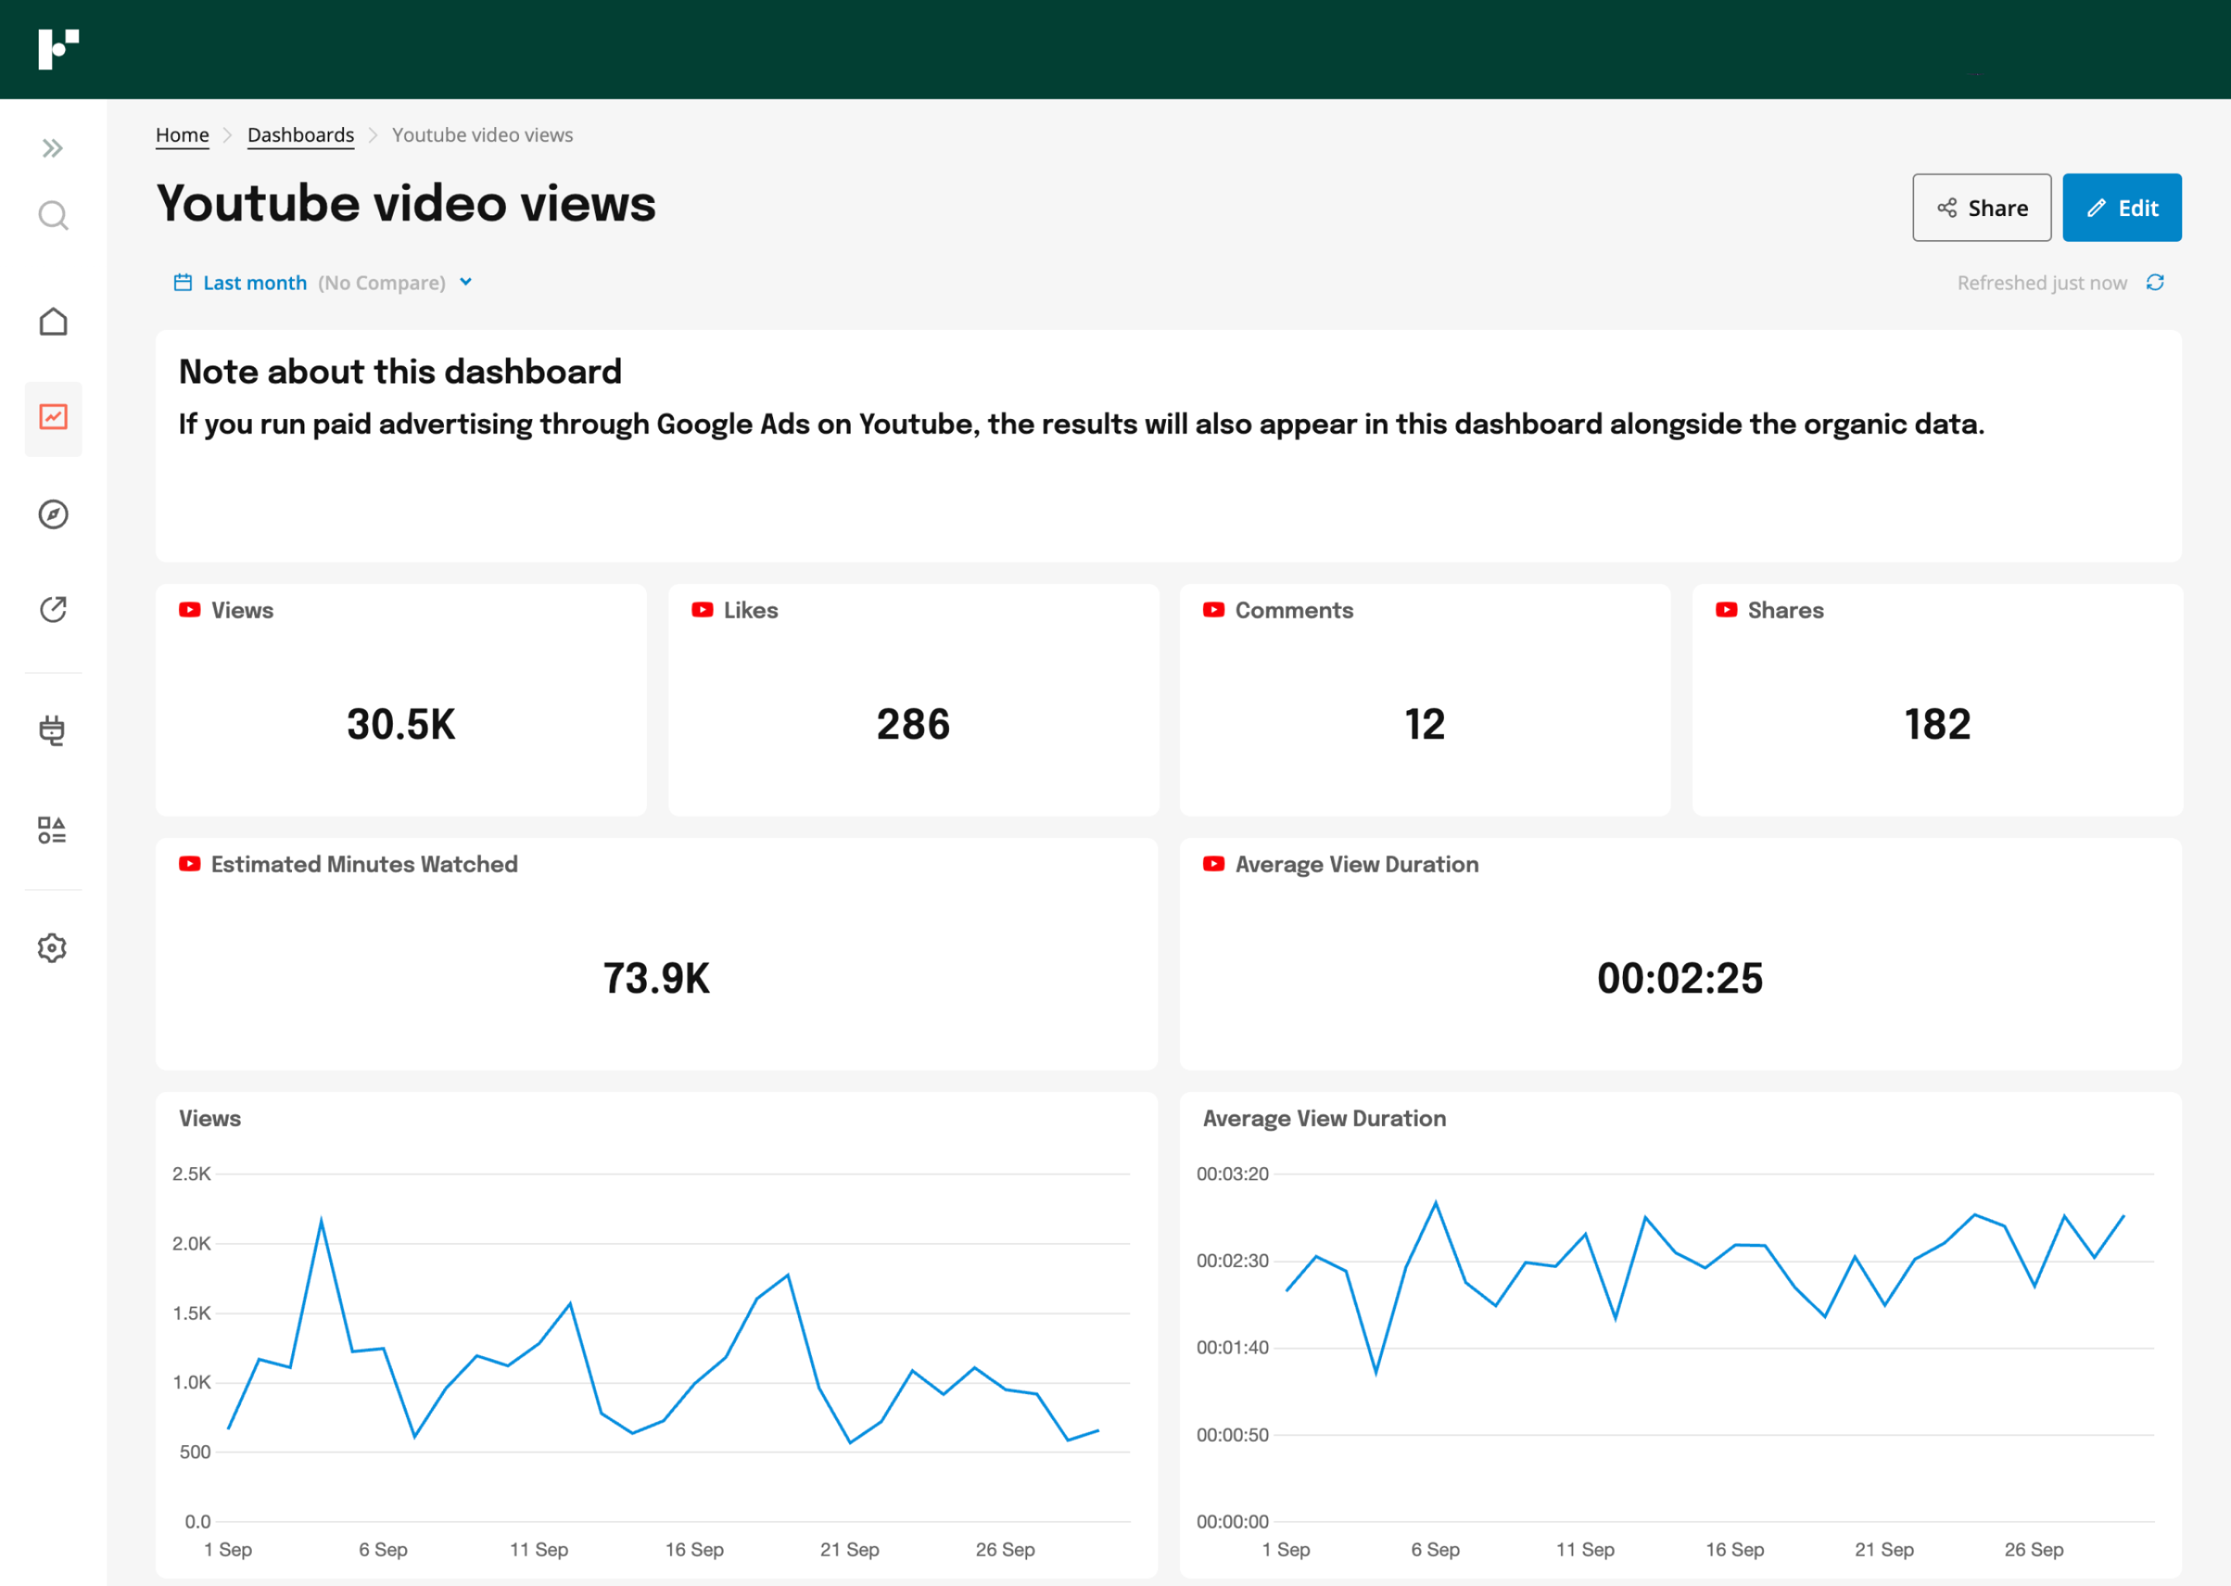Click the Refreshed just now text
Viewport: 2231px width, 1586px height.
click(x=2041, y=282)
